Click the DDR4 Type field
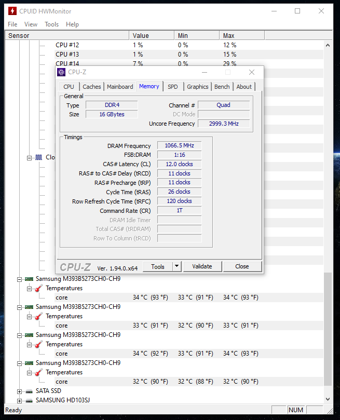The height and width of the screenshot is (420, 340). (x=112, y=105)
